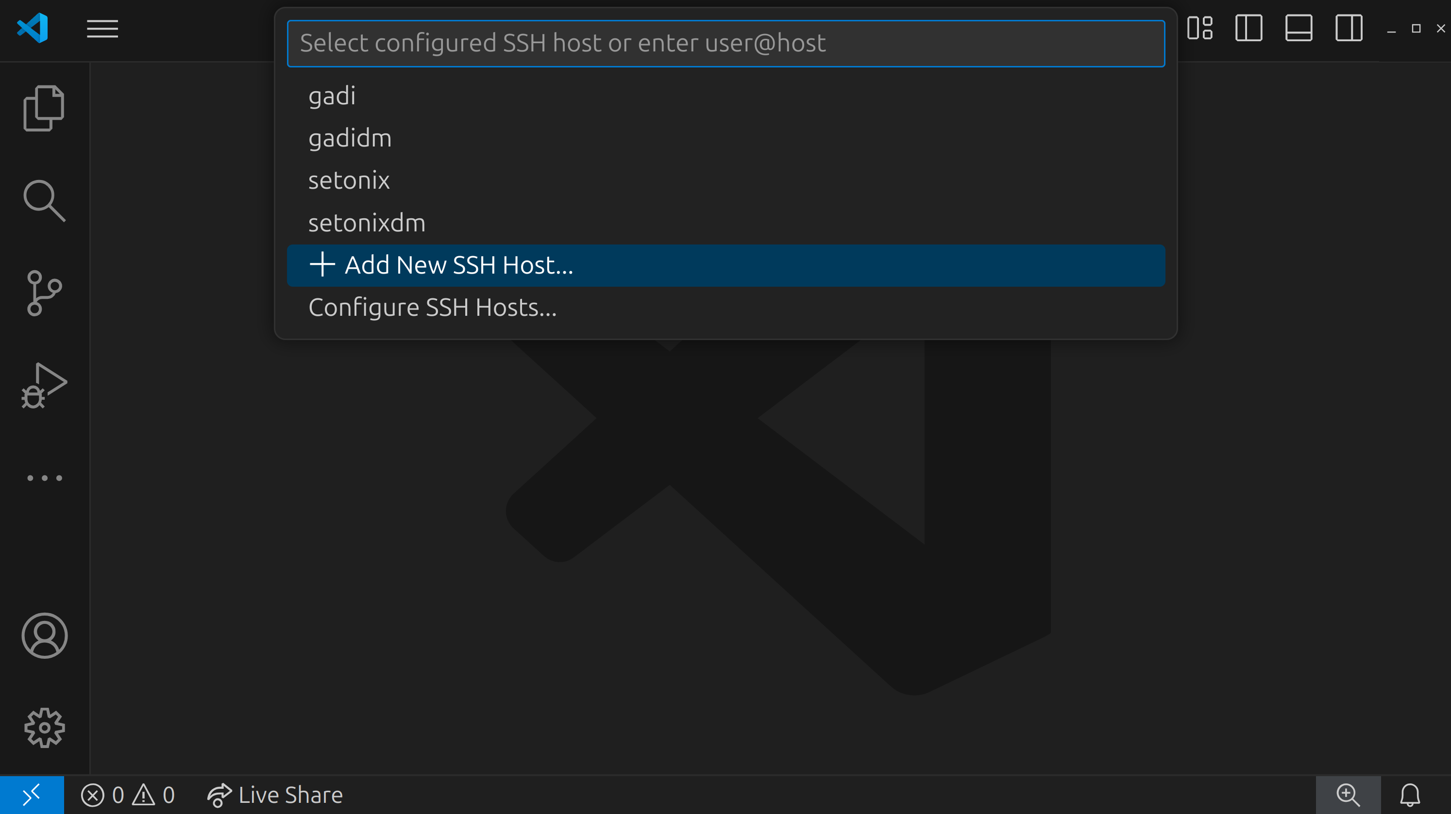
Task: Open notifications bell in status bar
Action: [1410, 795]
